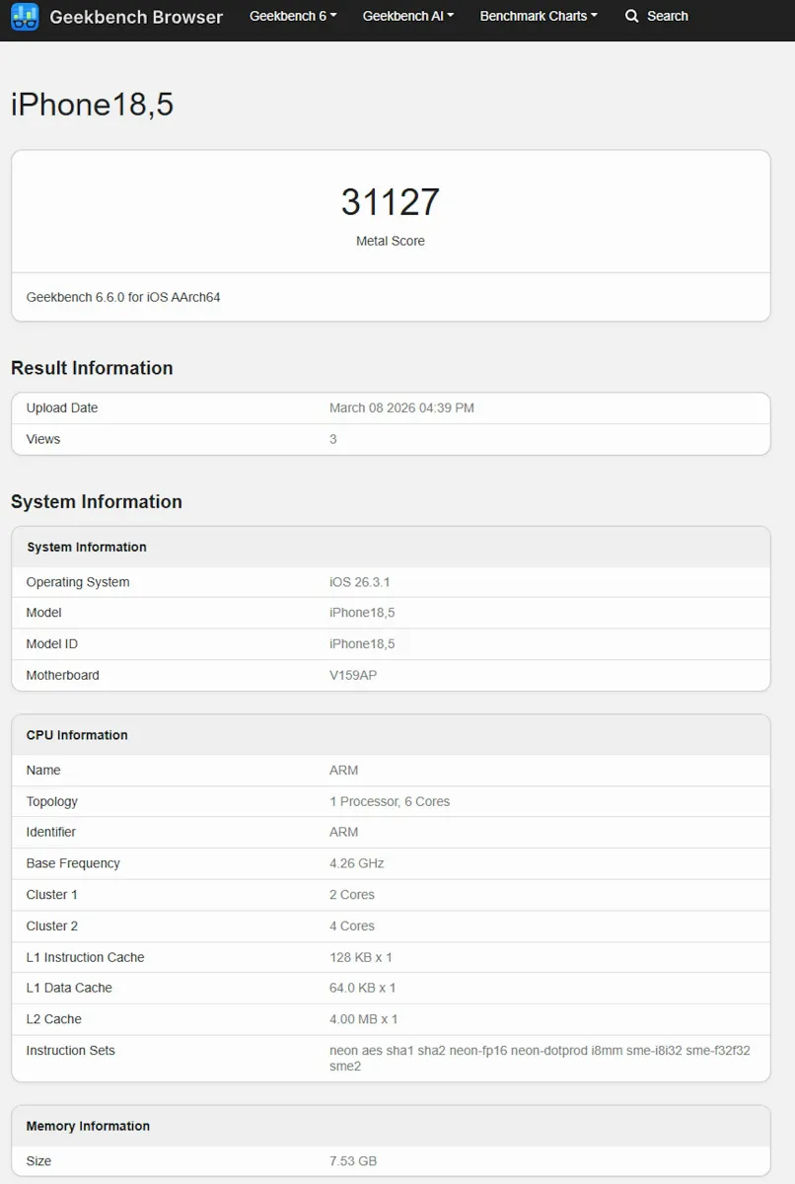Select the Metal Score label
The image size is (795, 1184).
pos(391,240)
